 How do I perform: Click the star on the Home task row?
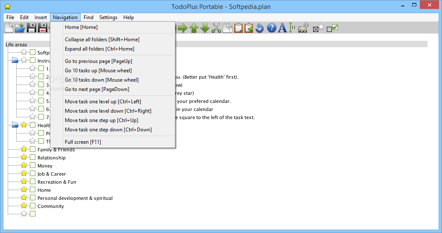click(x=24, y=190)
